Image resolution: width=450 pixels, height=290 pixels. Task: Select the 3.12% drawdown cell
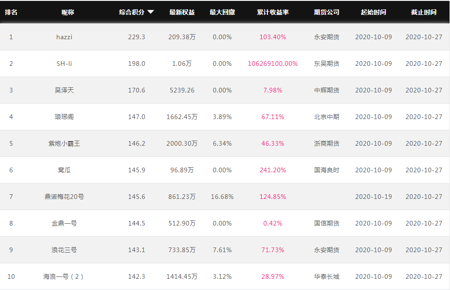coord(222,276)
